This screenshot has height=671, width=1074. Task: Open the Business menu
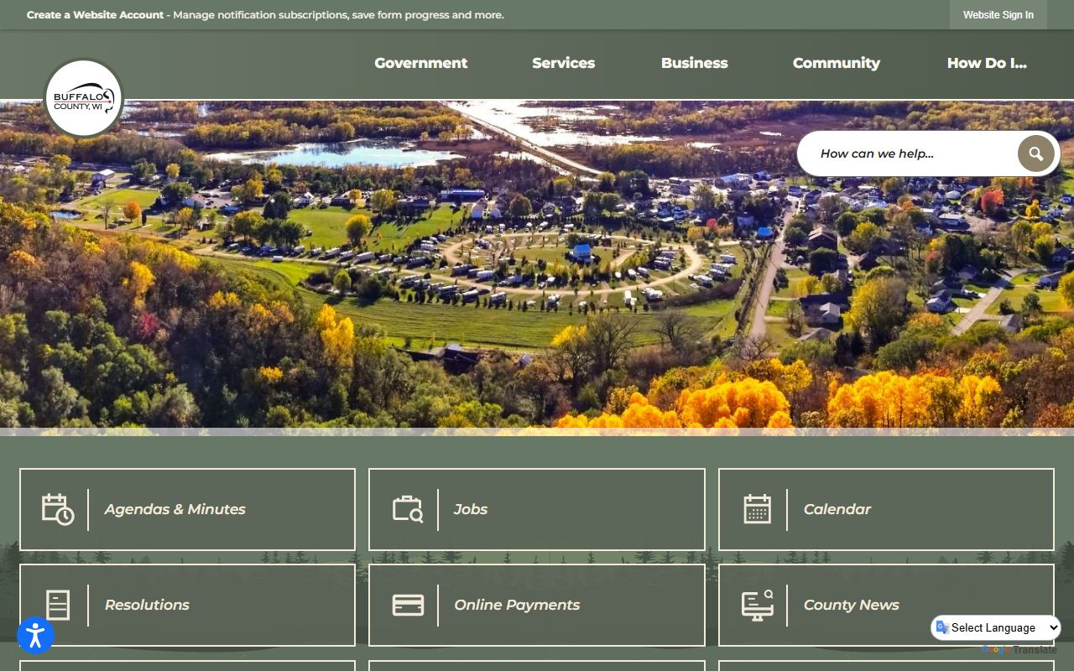click(x=694, y=63)
